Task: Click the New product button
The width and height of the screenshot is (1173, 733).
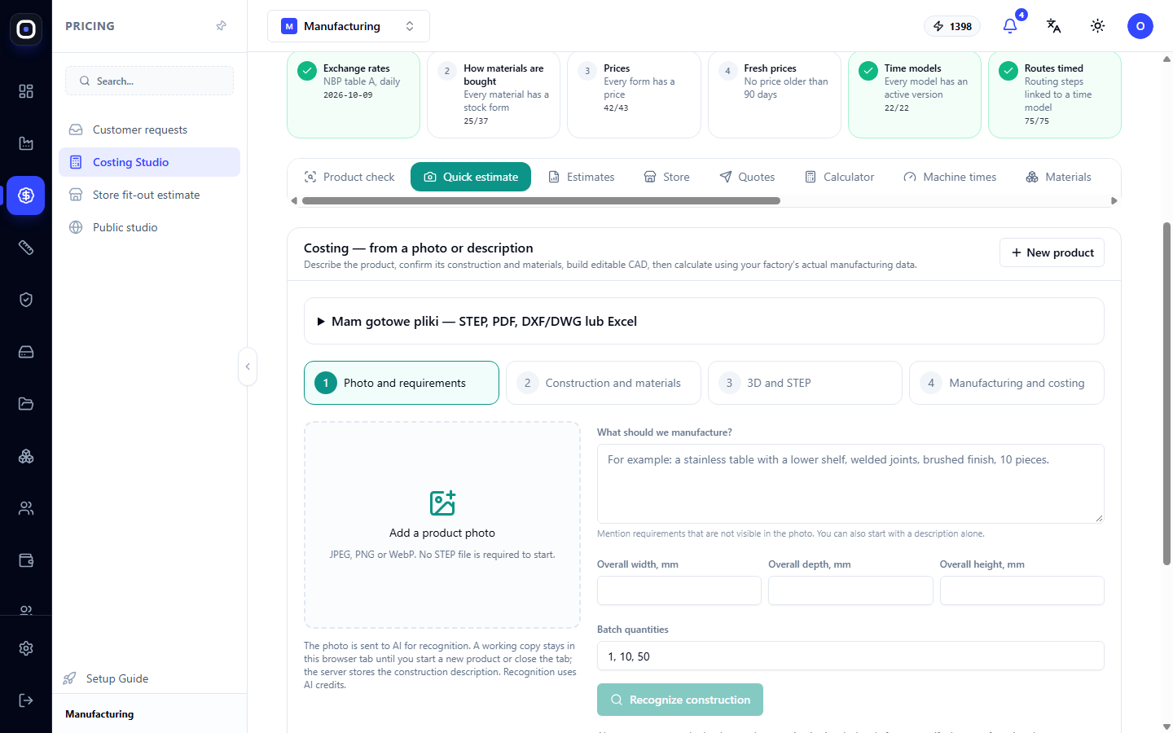Action: click(x=1052, y=252)
